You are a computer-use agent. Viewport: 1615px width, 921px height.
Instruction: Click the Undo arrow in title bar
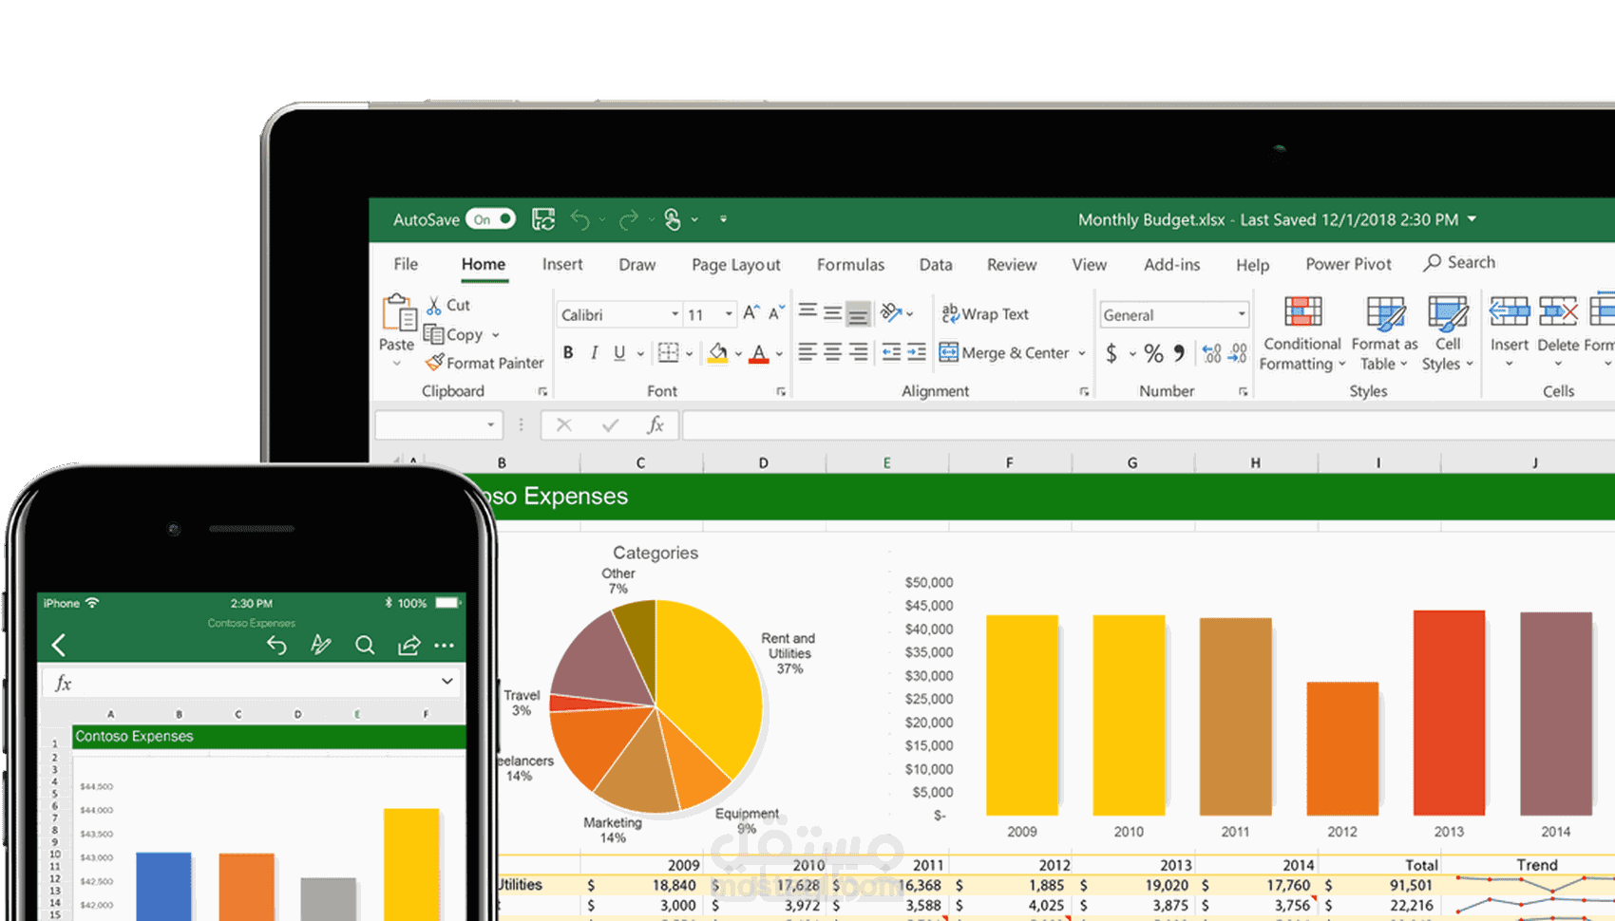coord(580,220)
